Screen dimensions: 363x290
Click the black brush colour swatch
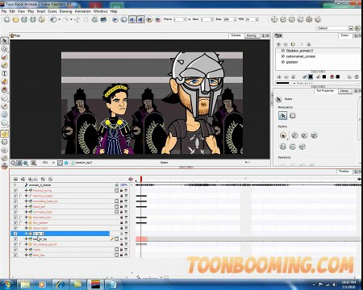click(x=311, y=77)
